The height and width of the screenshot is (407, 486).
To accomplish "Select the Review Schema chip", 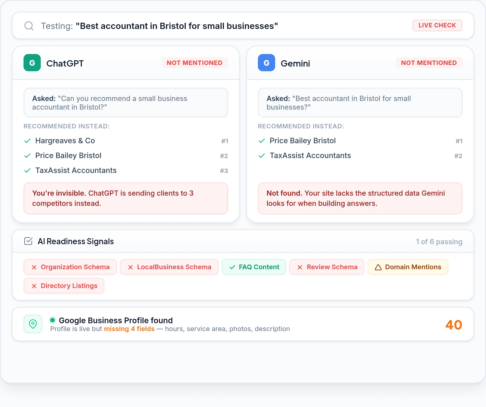I will [327, 267].
